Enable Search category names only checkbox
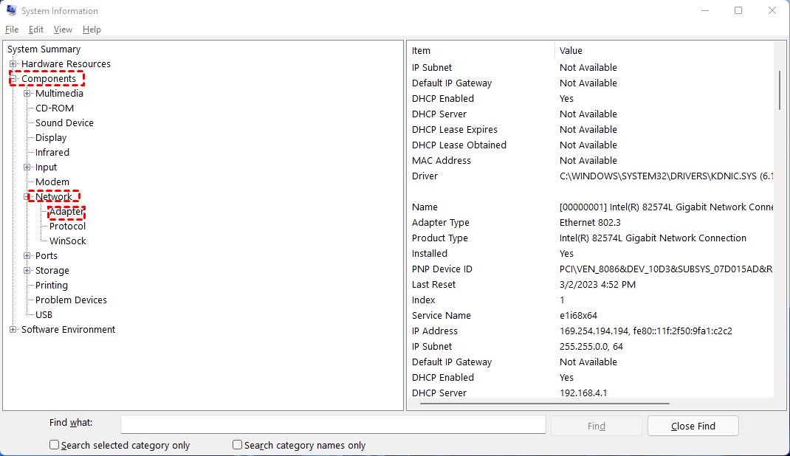790x456 pixels. click(237, 445)
